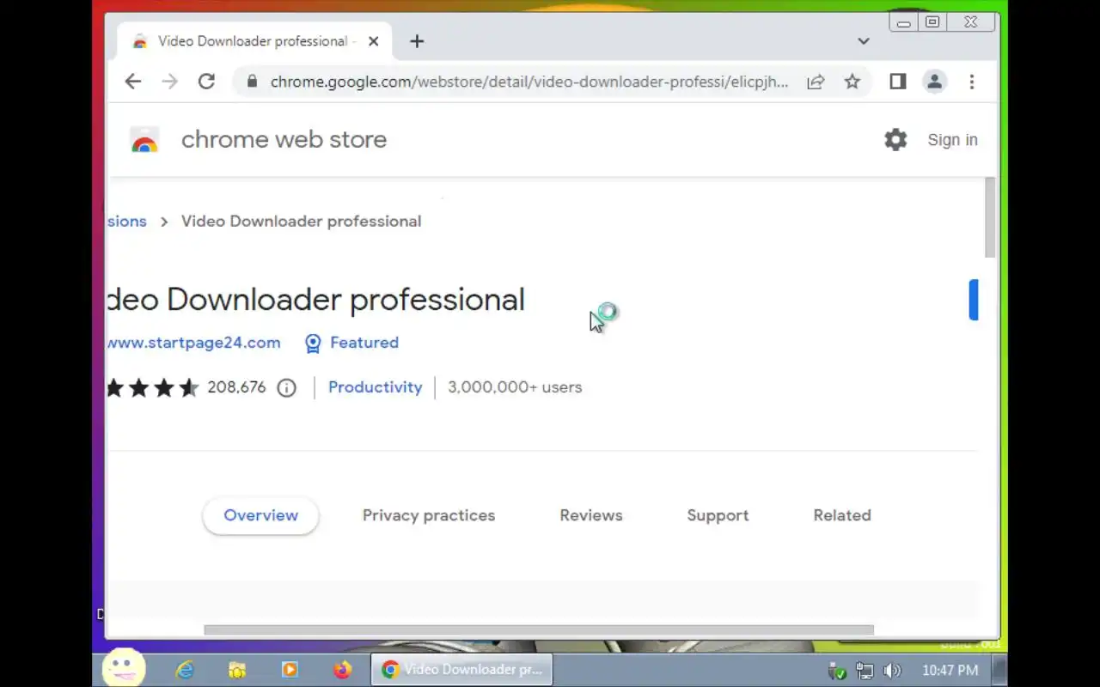Launch Internet Explorer from taskbar

click(184, 670)
